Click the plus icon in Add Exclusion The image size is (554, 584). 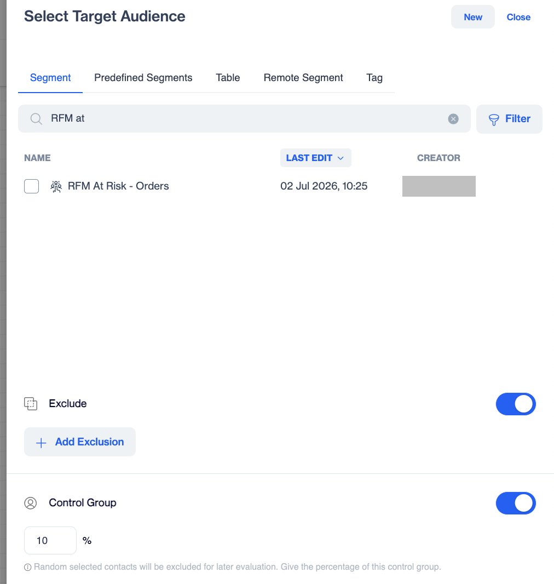(x=41, y=443)
